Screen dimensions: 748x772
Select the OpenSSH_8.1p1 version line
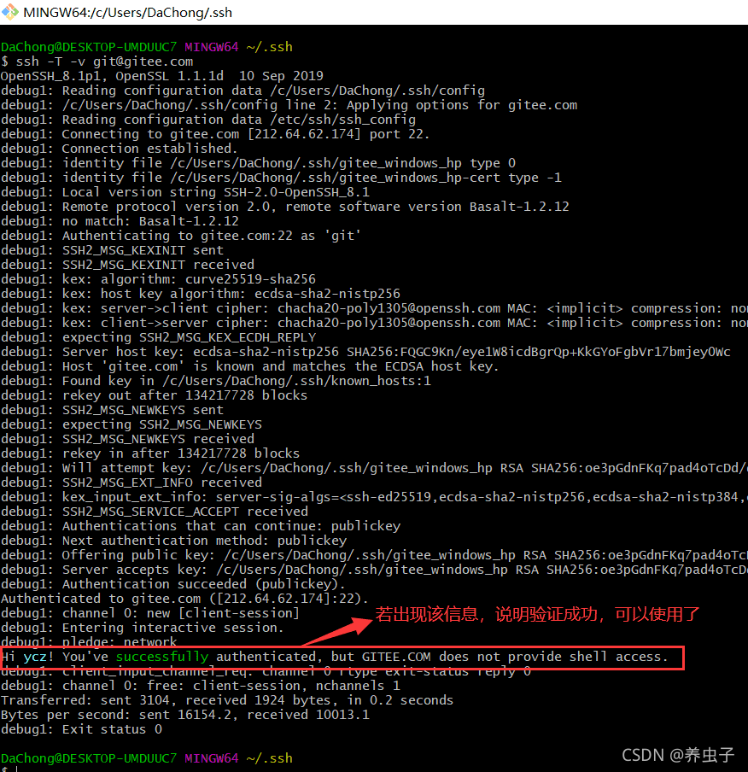[x=162, y=76]
